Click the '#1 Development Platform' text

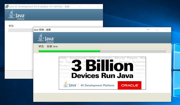pos(98,85)
